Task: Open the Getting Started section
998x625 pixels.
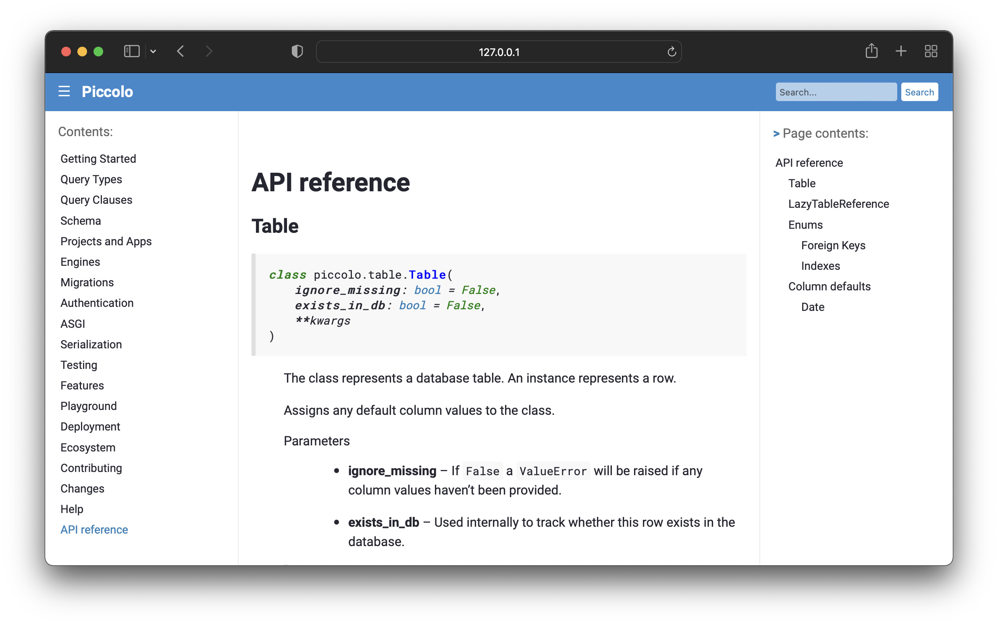Action: [98, 158]
